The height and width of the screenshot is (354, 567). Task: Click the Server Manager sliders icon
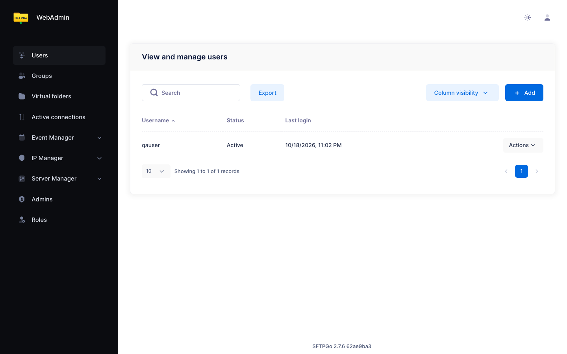pos(22,179)
